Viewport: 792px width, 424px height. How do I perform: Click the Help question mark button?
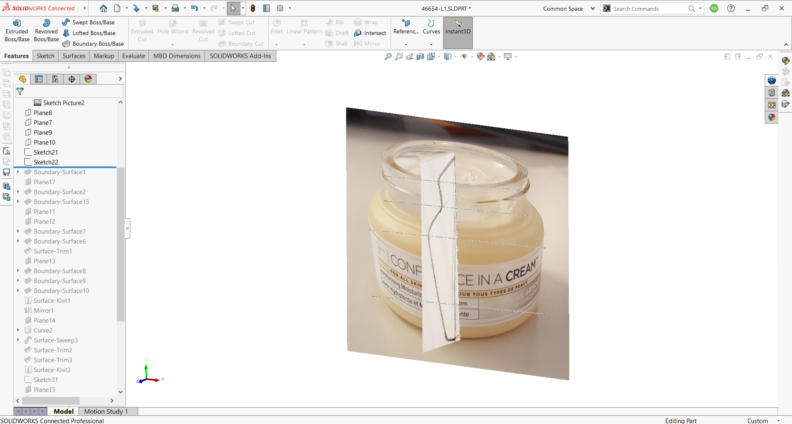[x=731, y=8]
